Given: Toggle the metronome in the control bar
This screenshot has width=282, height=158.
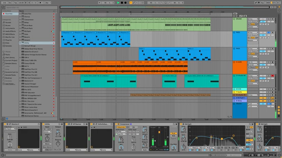Looking at the screenshot, I should click(40, 3).
